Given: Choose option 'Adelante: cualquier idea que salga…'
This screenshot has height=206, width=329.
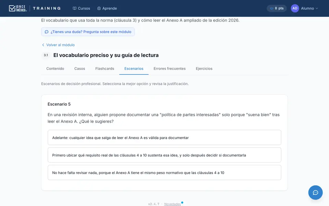Looking at the screenshot, I should pos(164,137).
